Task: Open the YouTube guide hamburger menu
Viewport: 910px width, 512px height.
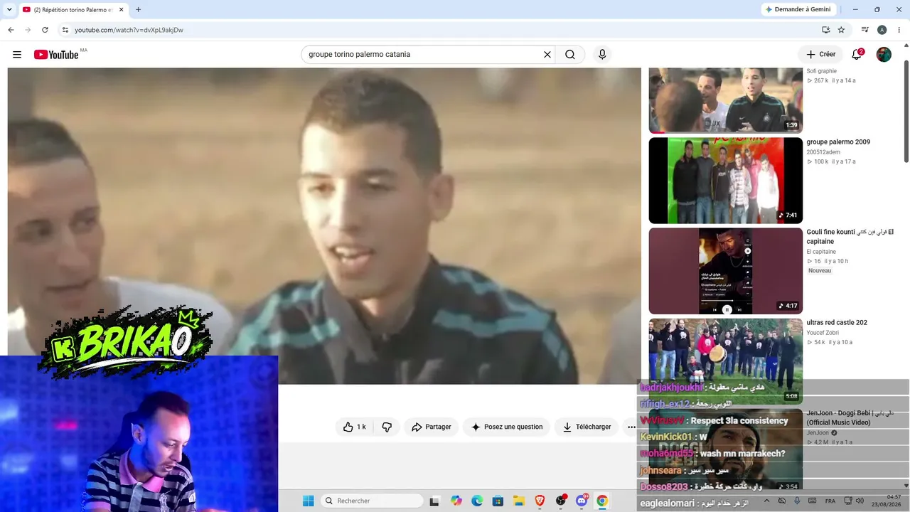Action: 17,55
